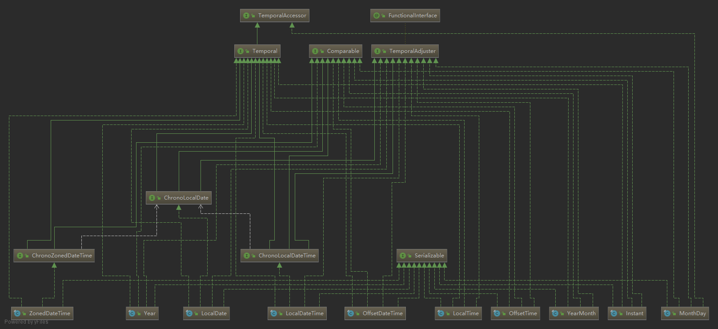Click the interface icon on TemporalAdjuster

pos(377,51)
